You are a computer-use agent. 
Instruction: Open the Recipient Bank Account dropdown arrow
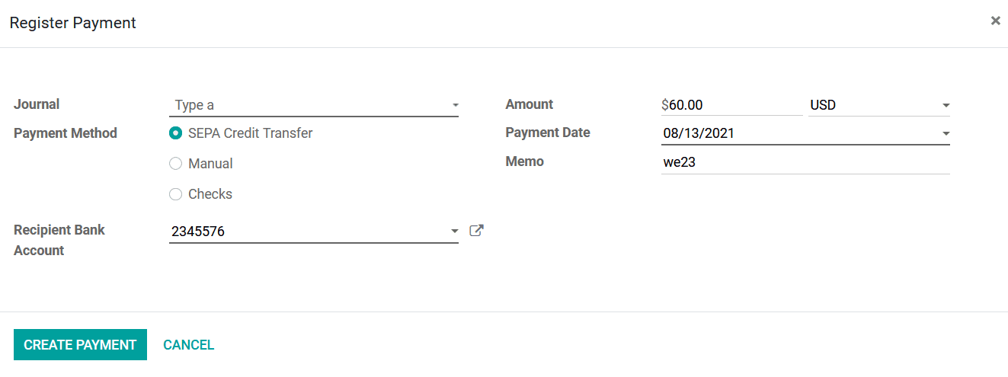point(455,231)
